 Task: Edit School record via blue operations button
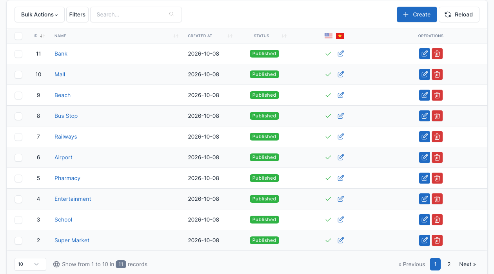(425, 220)
